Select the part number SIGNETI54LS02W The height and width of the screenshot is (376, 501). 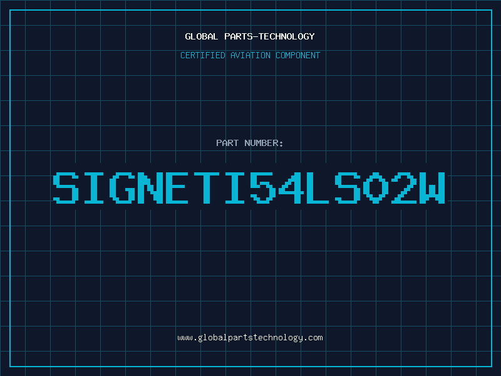pos(249,187)
